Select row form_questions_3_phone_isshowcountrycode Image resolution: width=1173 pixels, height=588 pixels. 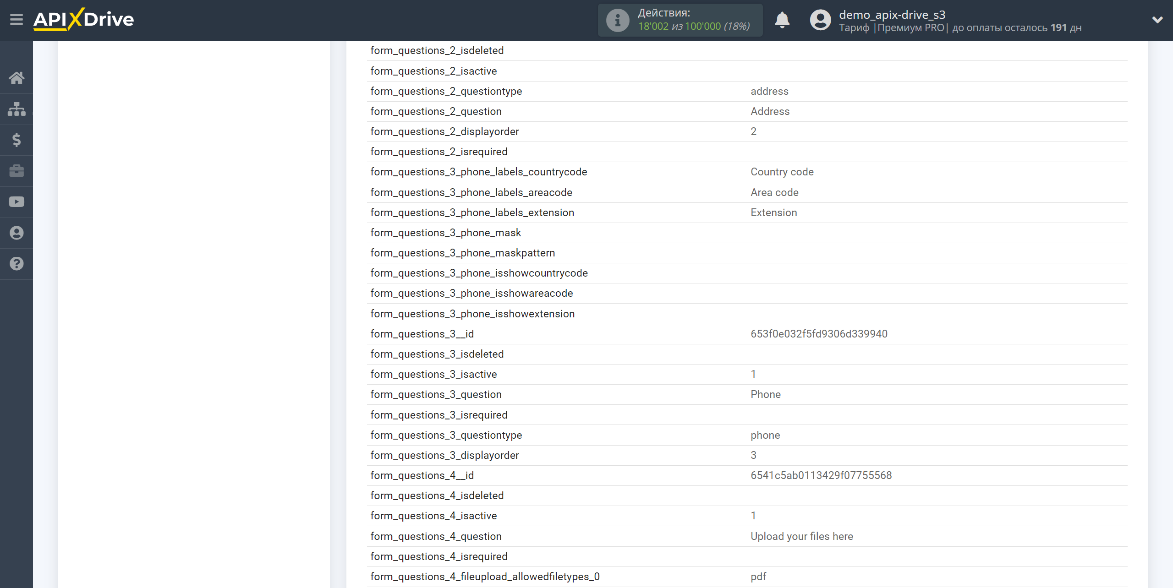747,273
